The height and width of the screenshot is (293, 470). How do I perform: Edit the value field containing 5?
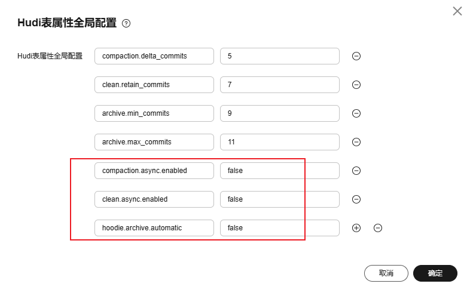(x=280, y=56)
